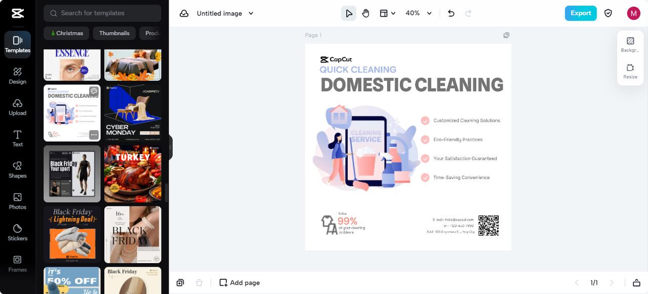Click the Export button
The image size is (648, 294).
coord(581,13)
